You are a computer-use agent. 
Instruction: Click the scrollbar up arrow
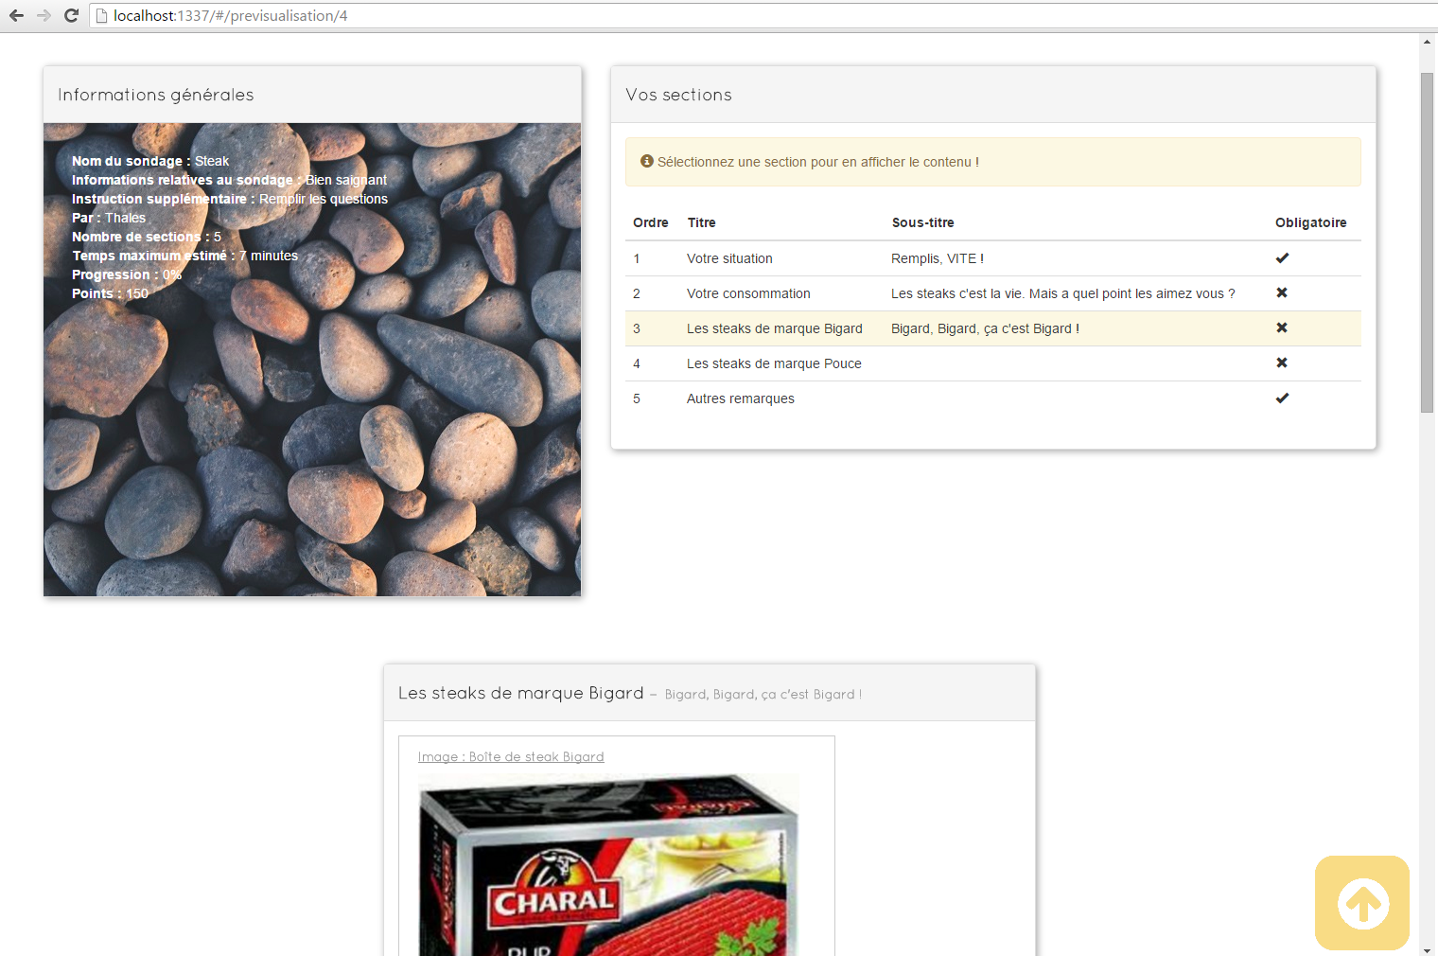coord(1427,41)
